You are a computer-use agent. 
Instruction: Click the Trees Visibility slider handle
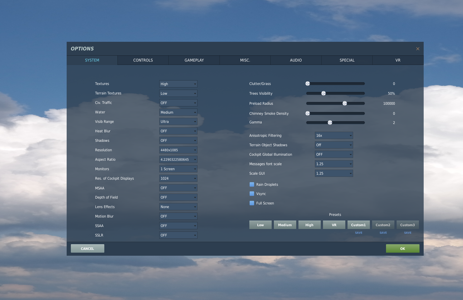pos(324,93)
